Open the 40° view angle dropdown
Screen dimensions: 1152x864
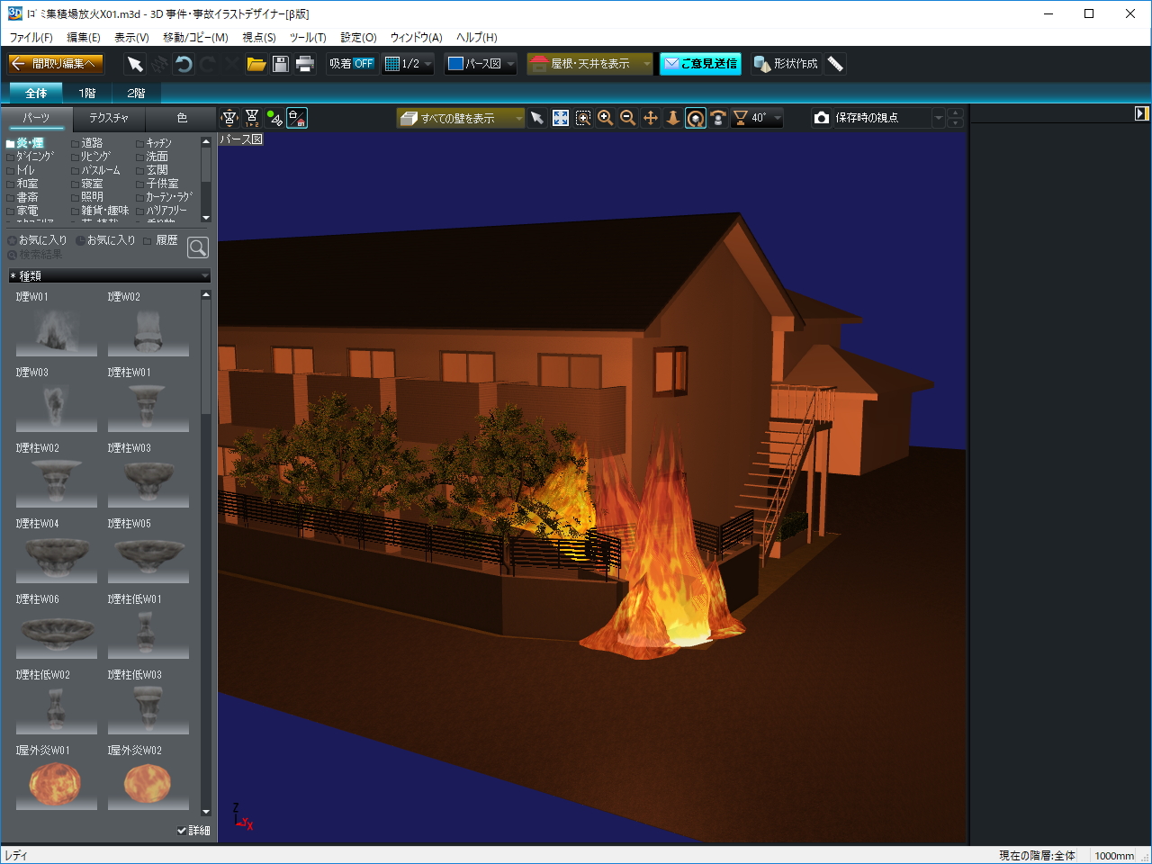pos(757,118)
